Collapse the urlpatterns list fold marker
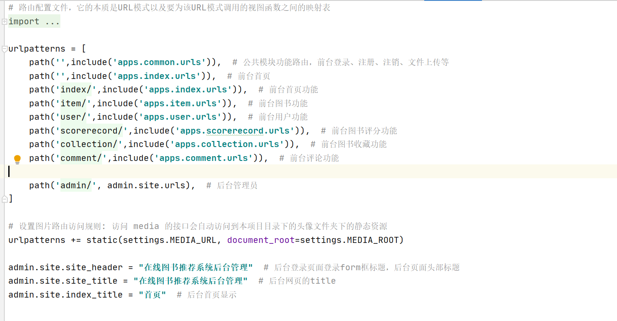 pos(4,49)
